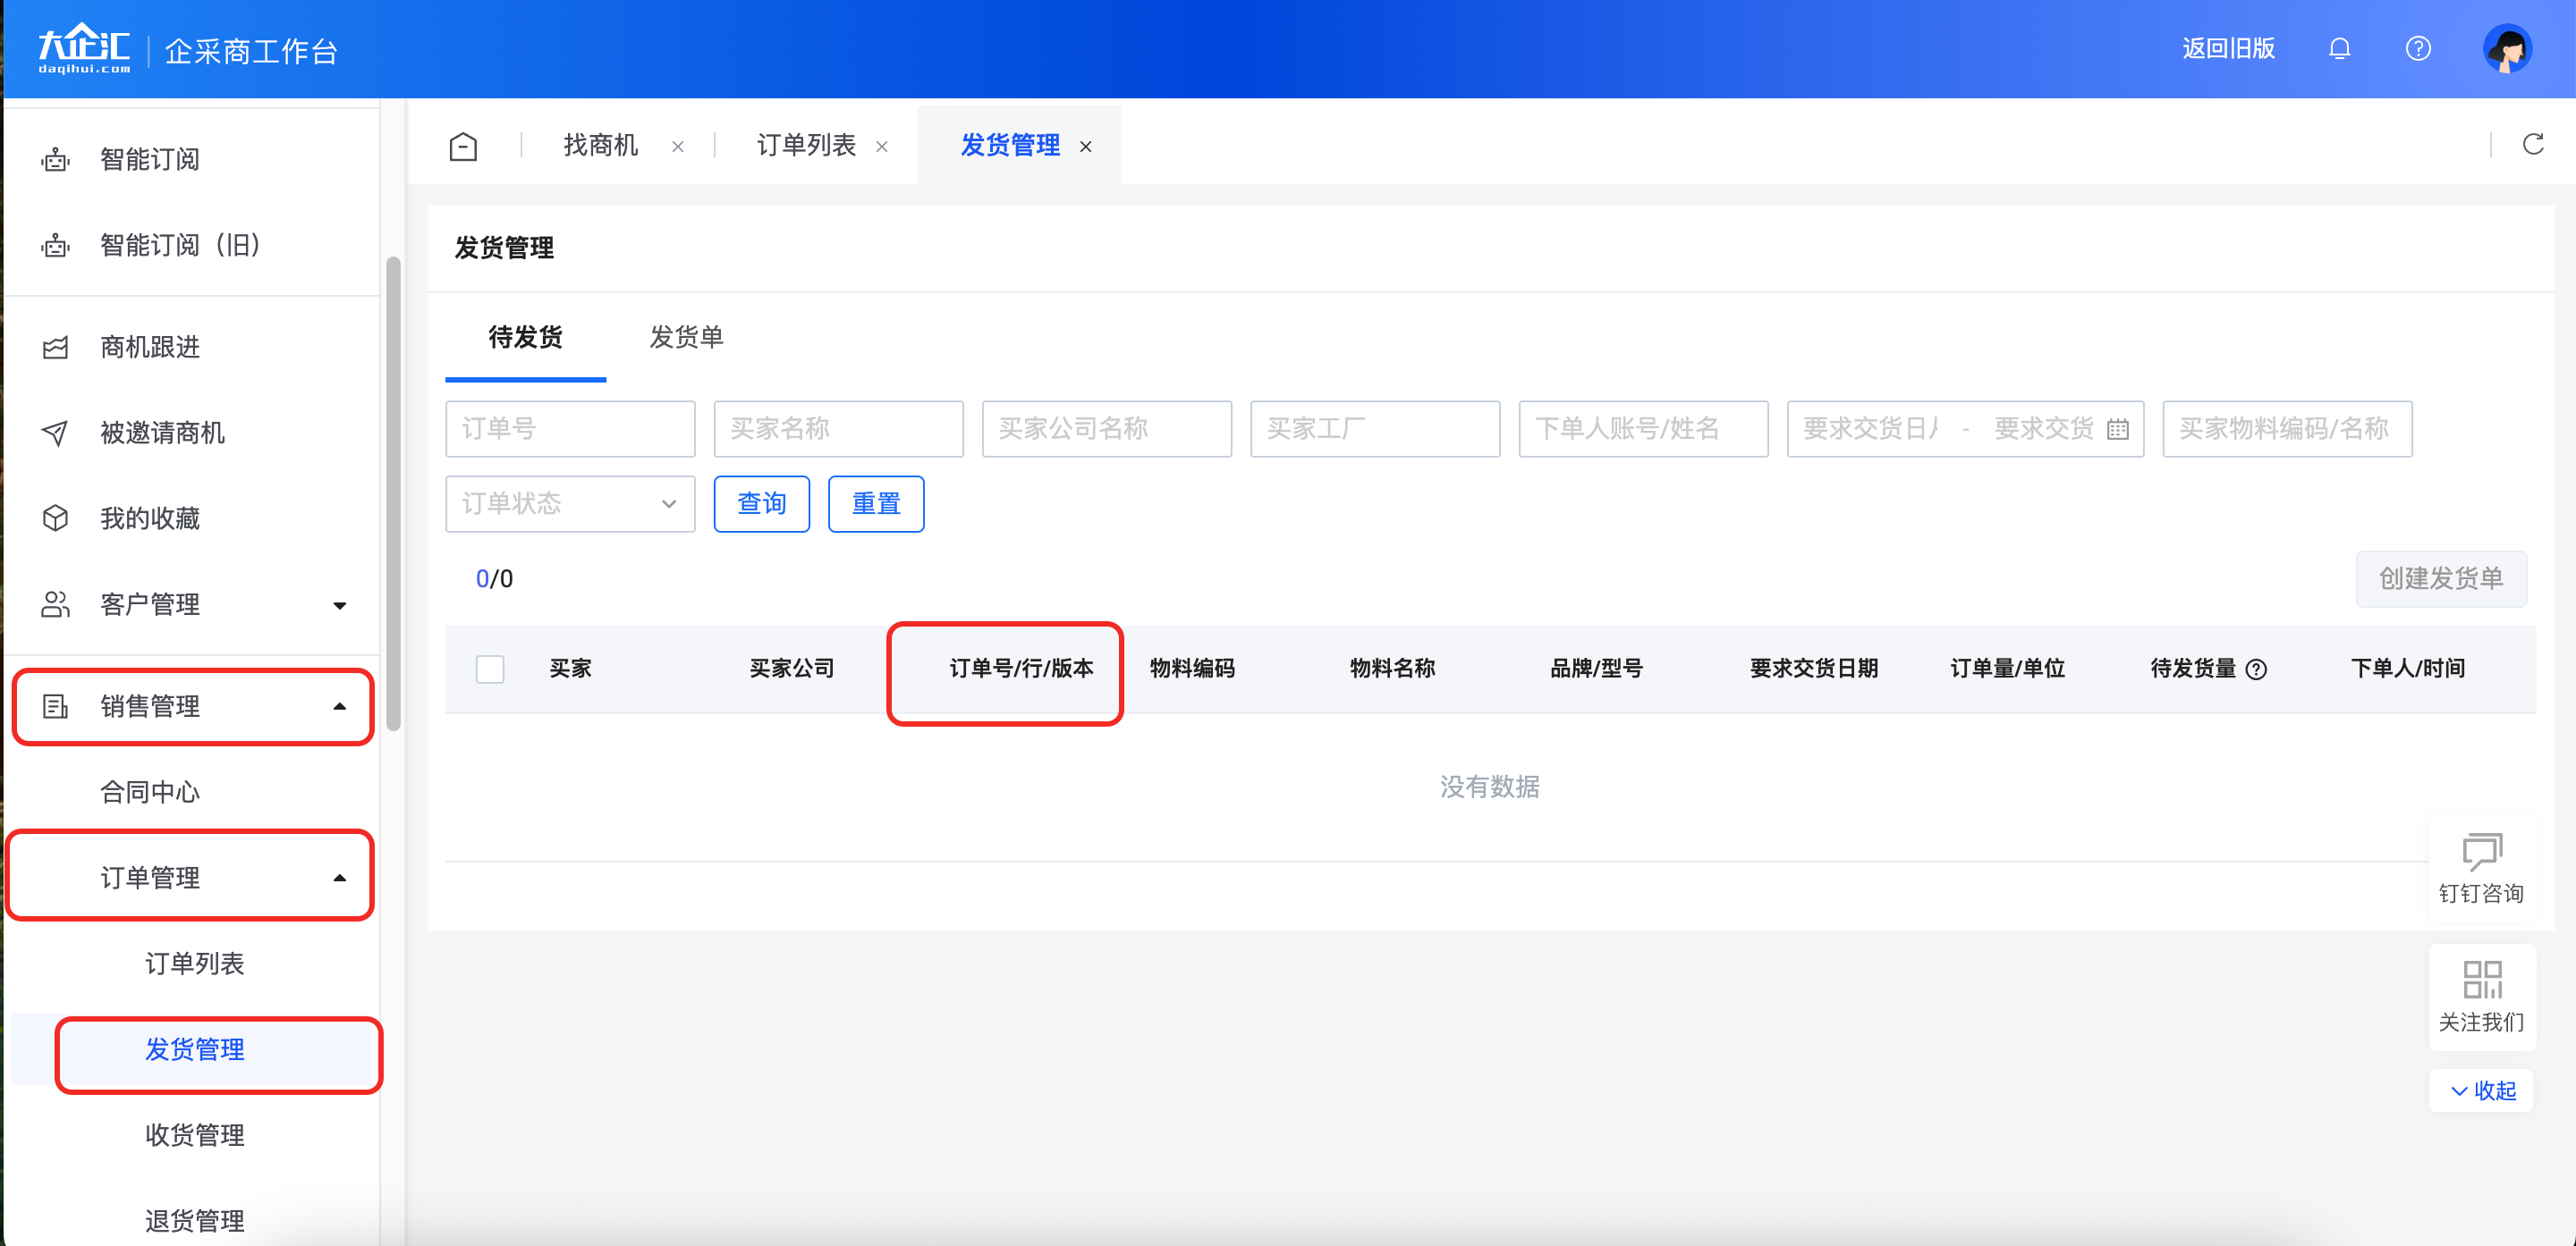This screenshot has height=1246, width=2576.
Task: Open calendar icon in delivery date field
Action: coord(2117,430)
